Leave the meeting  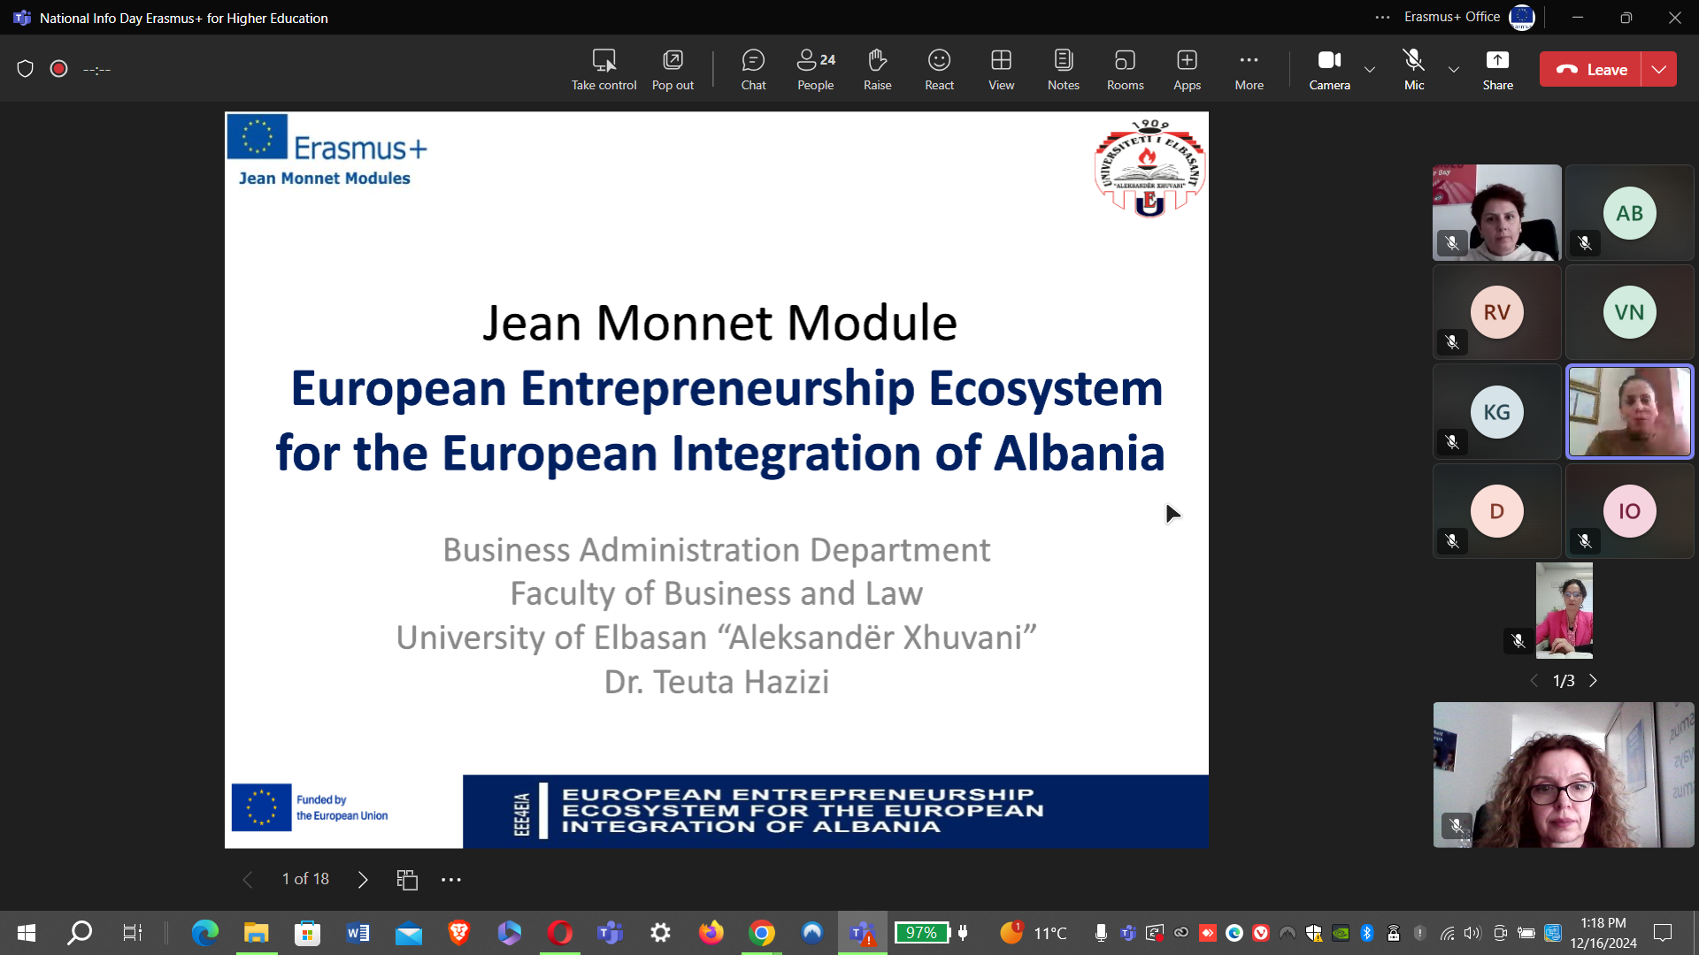point(1591,69)
